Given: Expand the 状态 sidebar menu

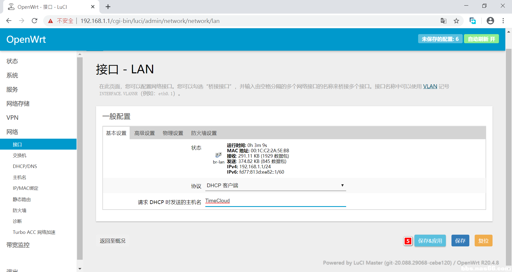Looking at the screenshot, I should pyautogui.click(x=12, y=61).
